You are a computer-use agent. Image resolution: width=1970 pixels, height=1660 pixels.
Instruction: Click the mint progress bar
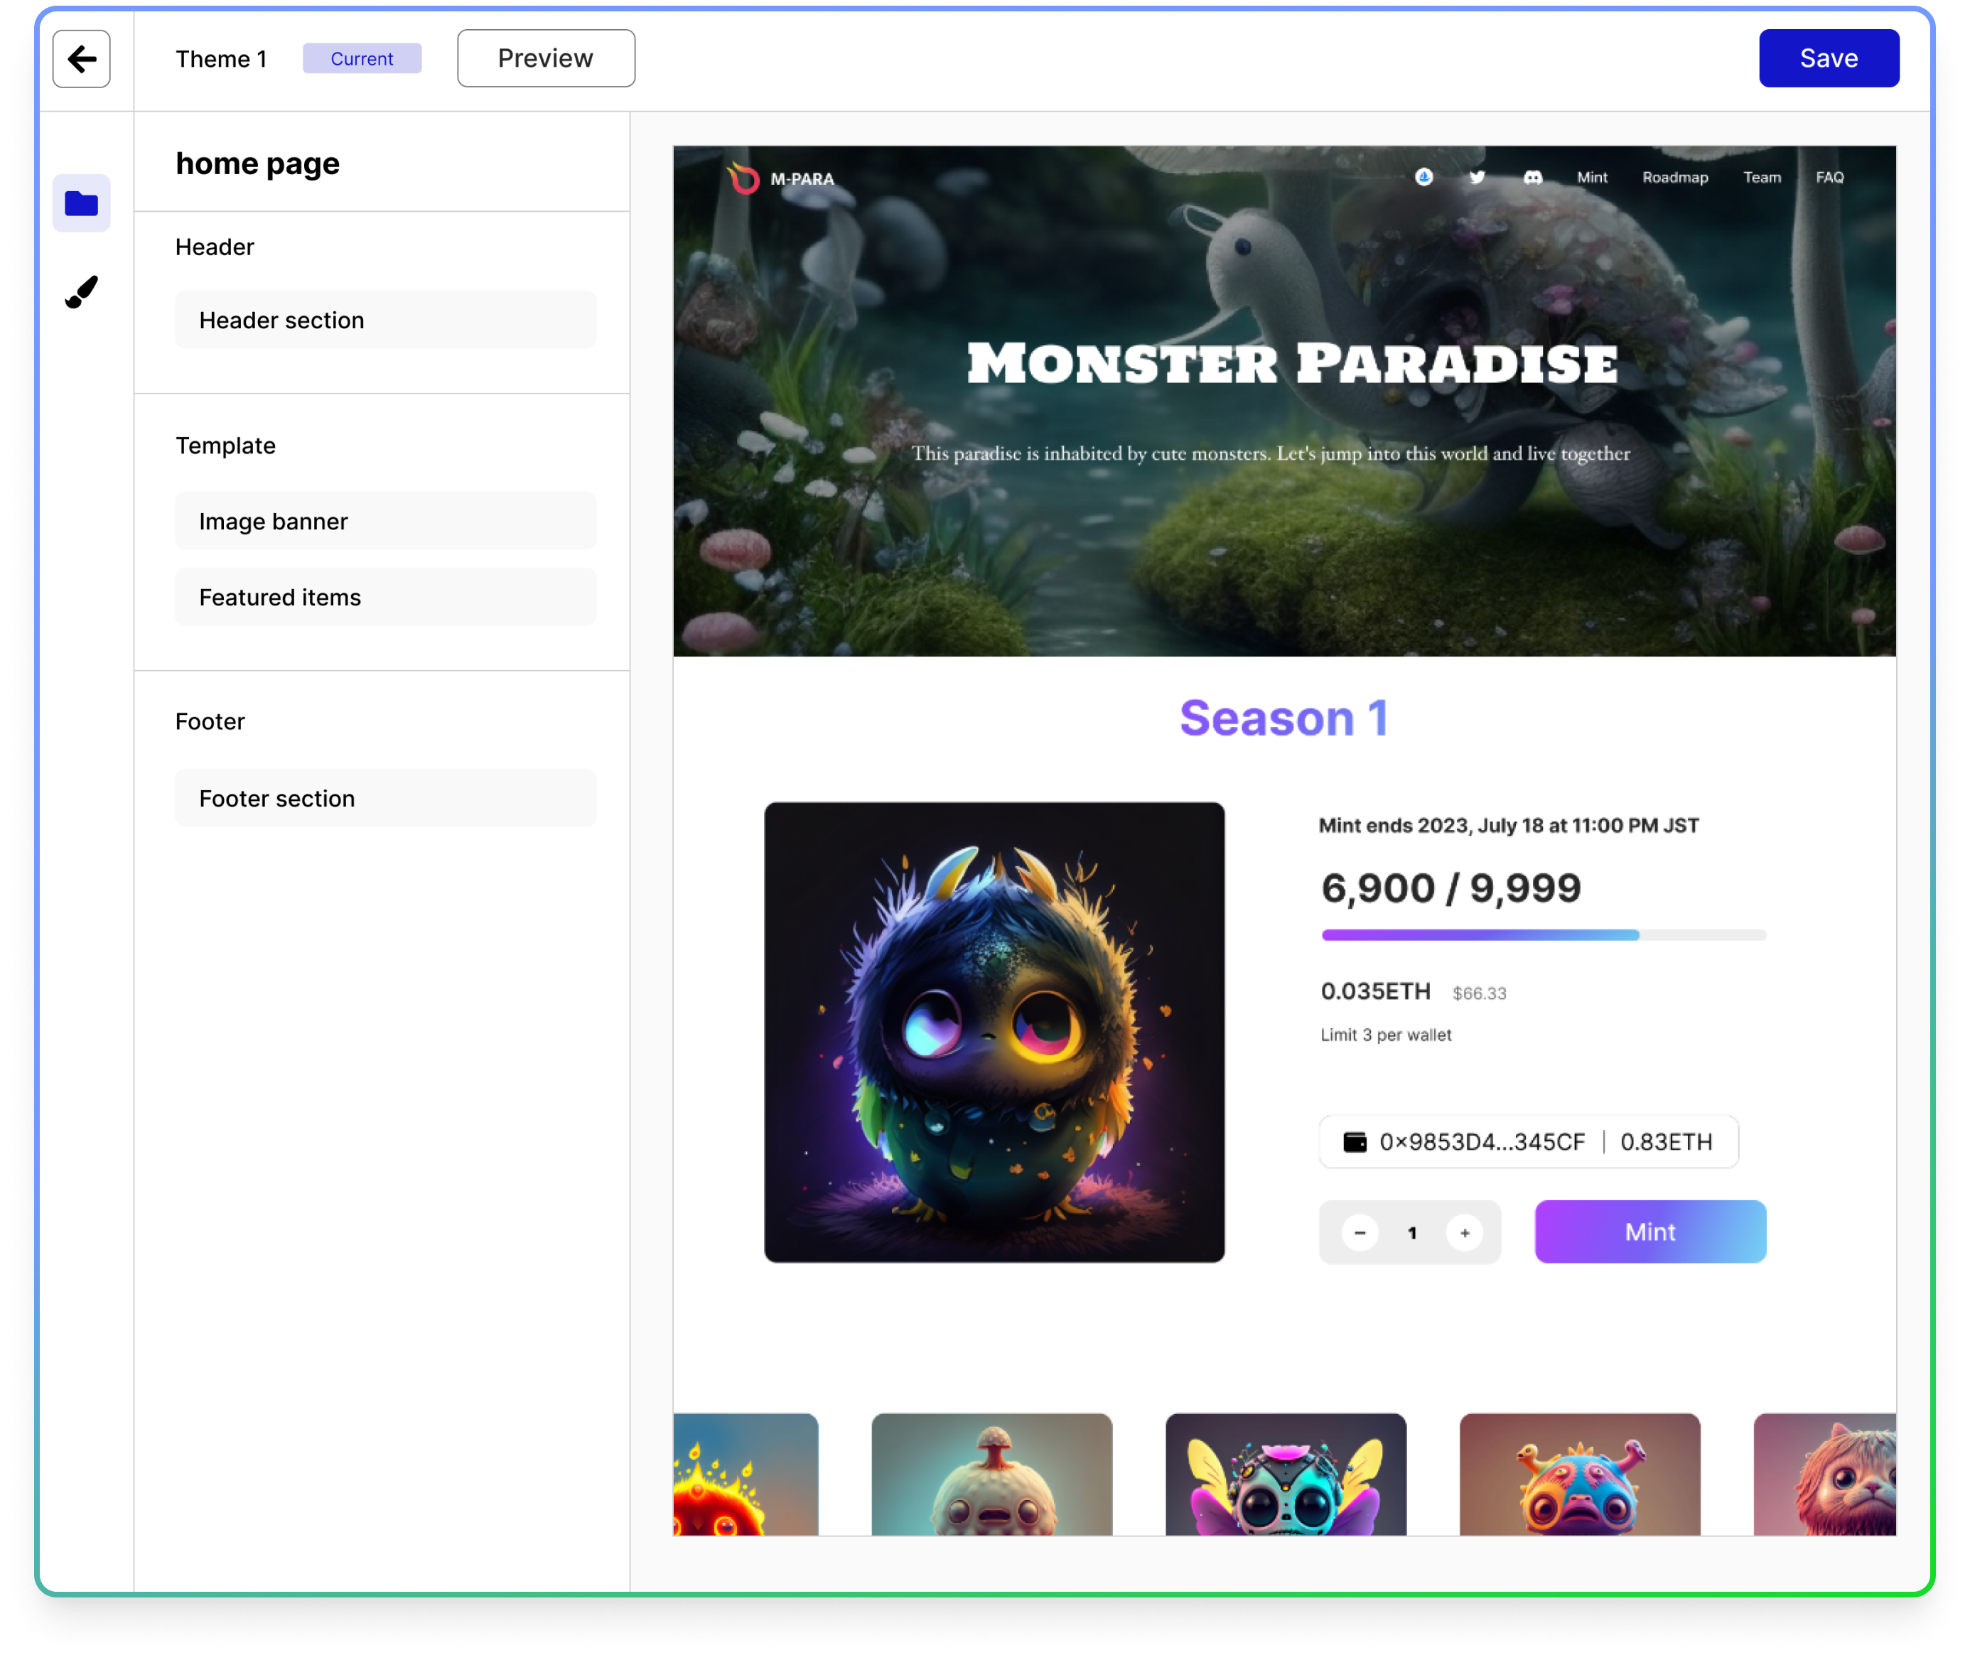1543,934
